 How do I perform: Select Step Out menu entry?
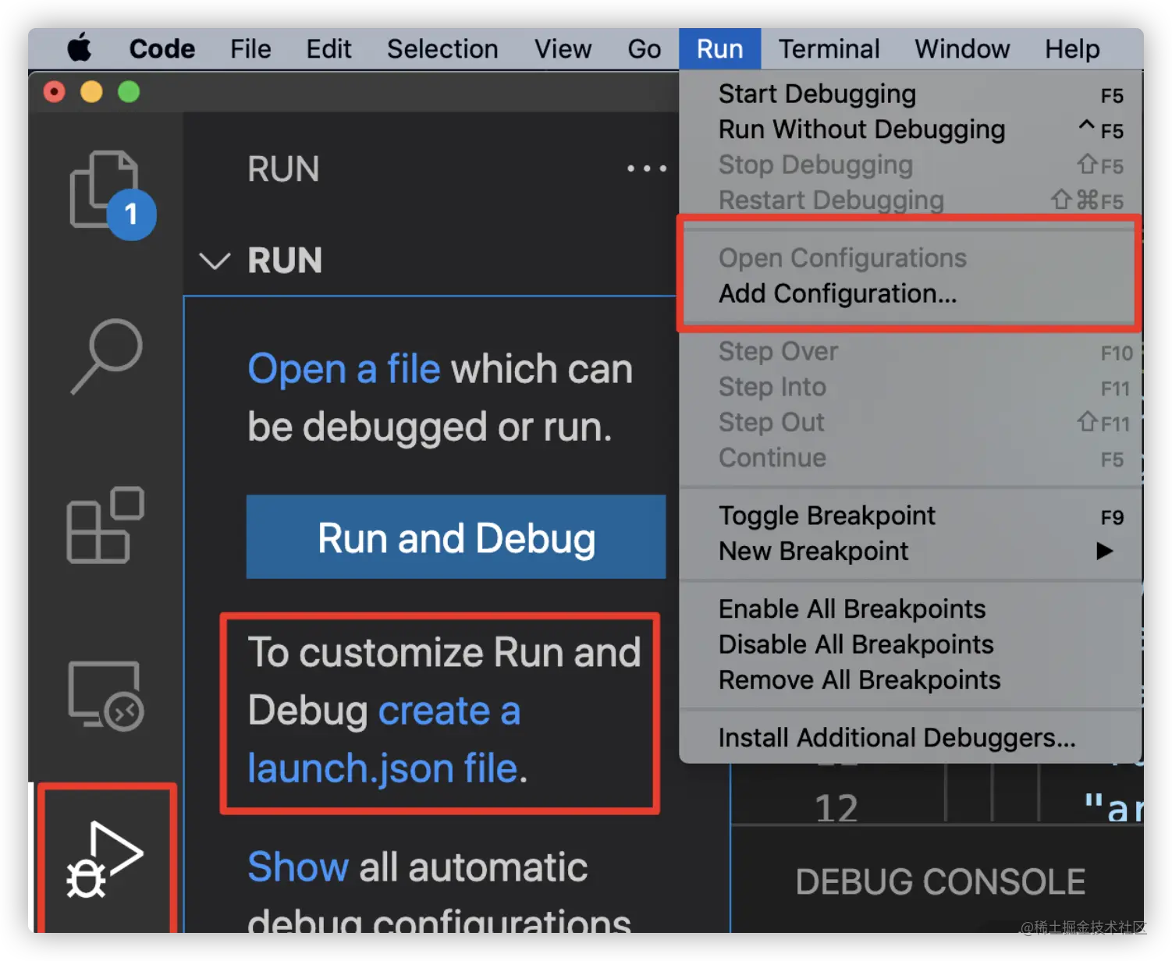(x=911, y=422)
